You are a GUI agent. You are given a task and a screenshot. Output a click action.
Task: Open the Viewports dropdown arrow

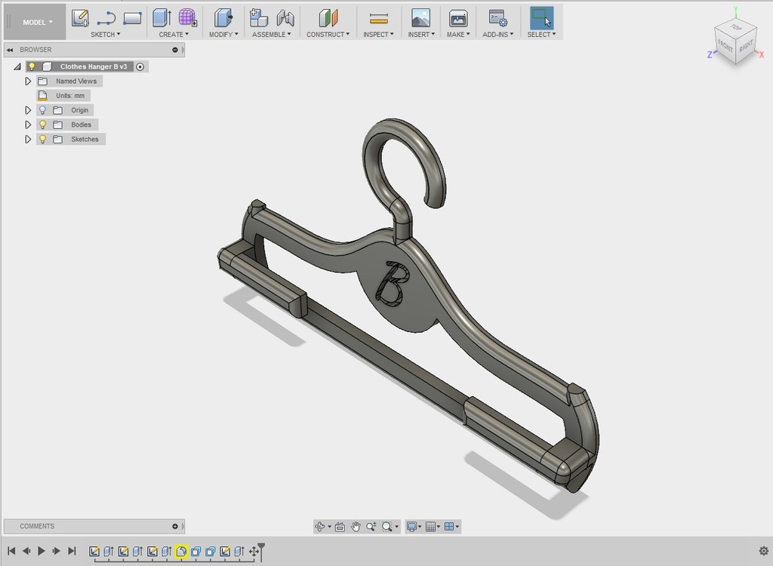click(457, 527)
